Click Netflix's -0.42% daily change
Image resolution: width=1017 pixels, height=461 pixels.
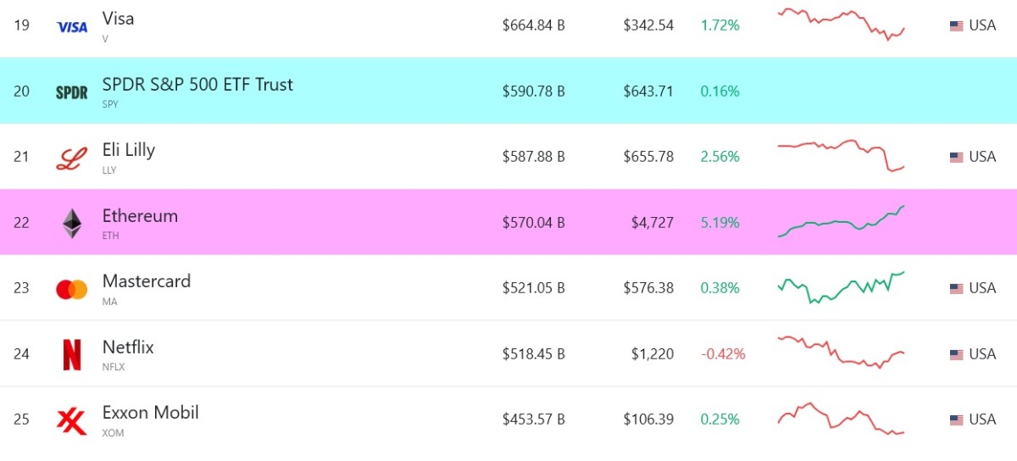click(x=723, y=353)
